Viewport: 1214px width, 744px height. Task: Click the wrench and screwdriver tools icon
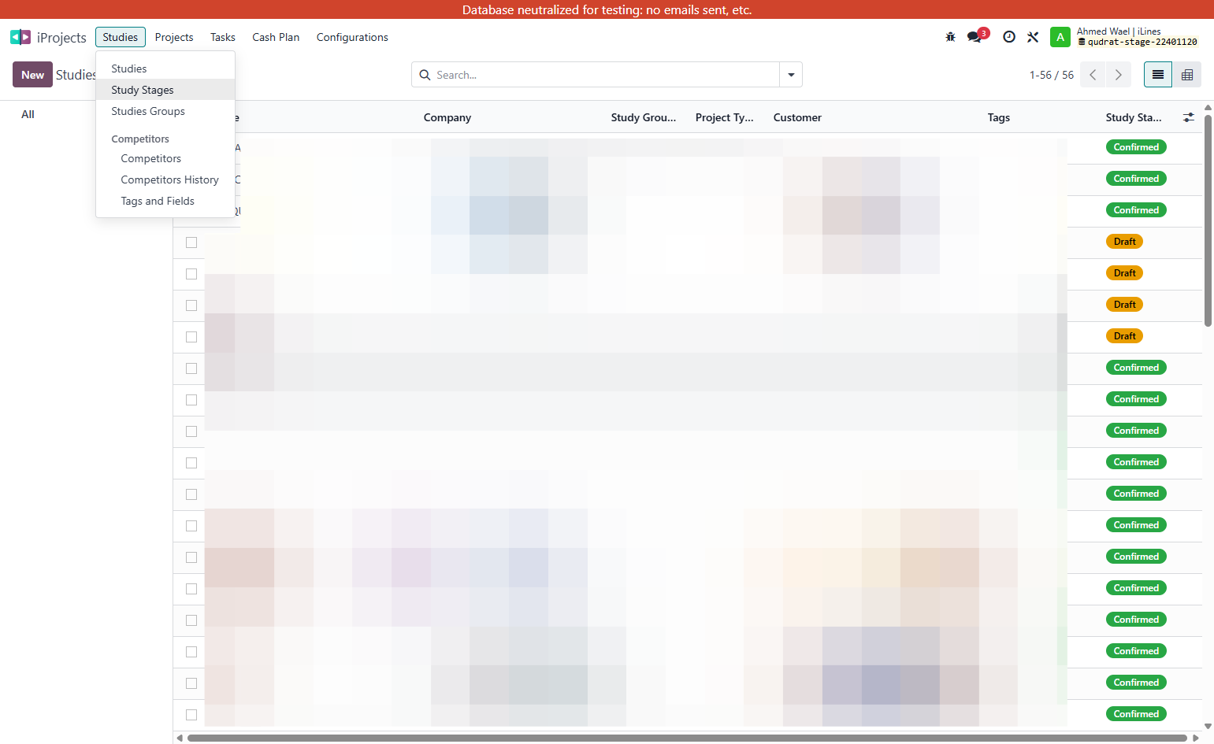(1033, 37)
